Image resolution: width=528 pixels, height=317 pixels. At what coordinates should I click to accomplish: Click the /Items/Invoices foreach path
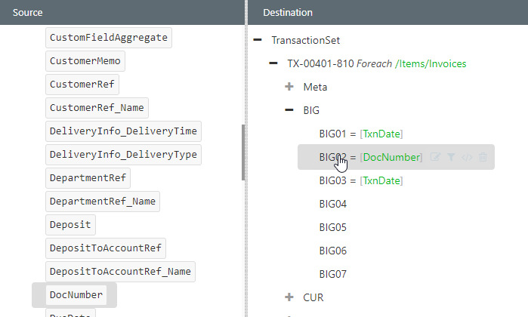tap(430, 63)
